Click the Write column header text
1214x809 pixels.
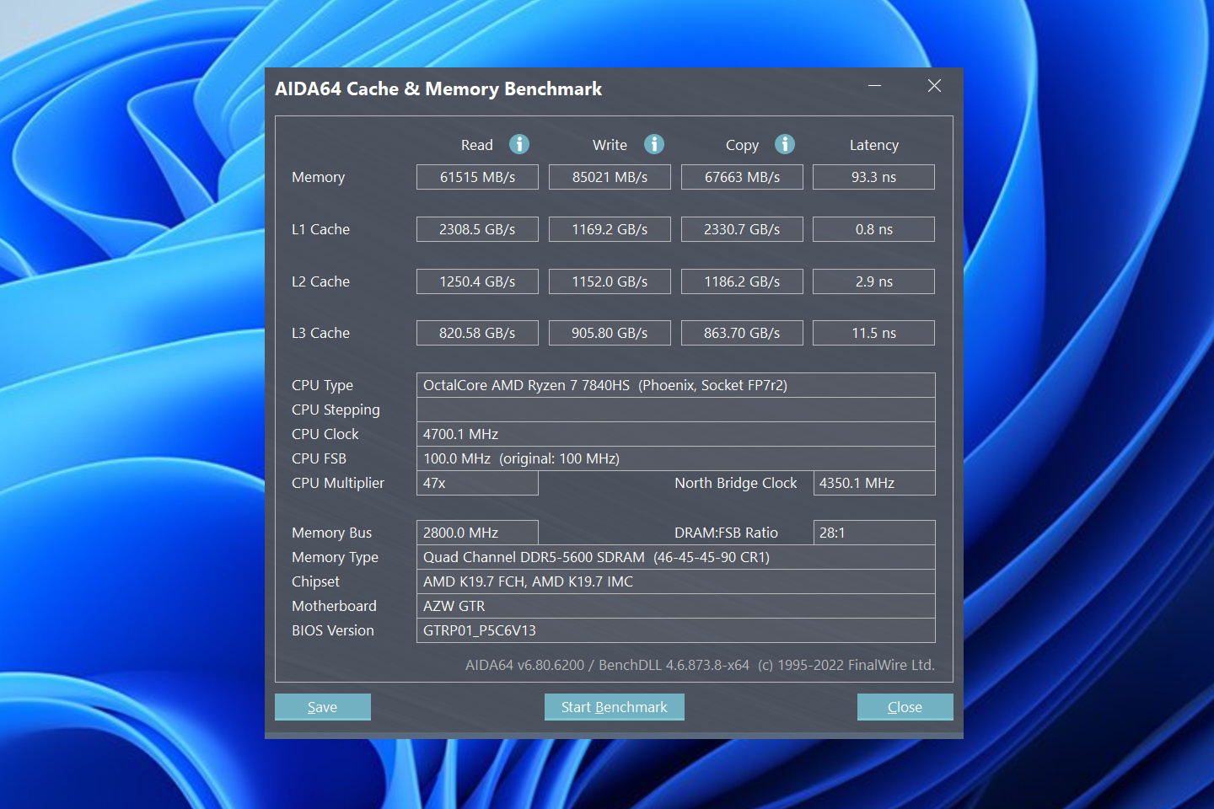point(610,145)
